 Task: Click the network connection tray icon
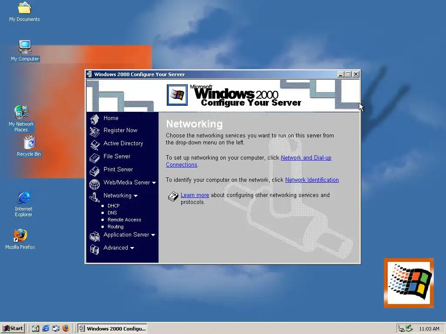coord(401,329)
